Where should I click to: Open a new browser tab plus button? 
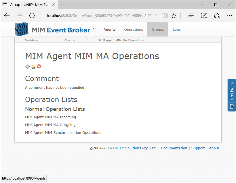click(x=63, y=5)
